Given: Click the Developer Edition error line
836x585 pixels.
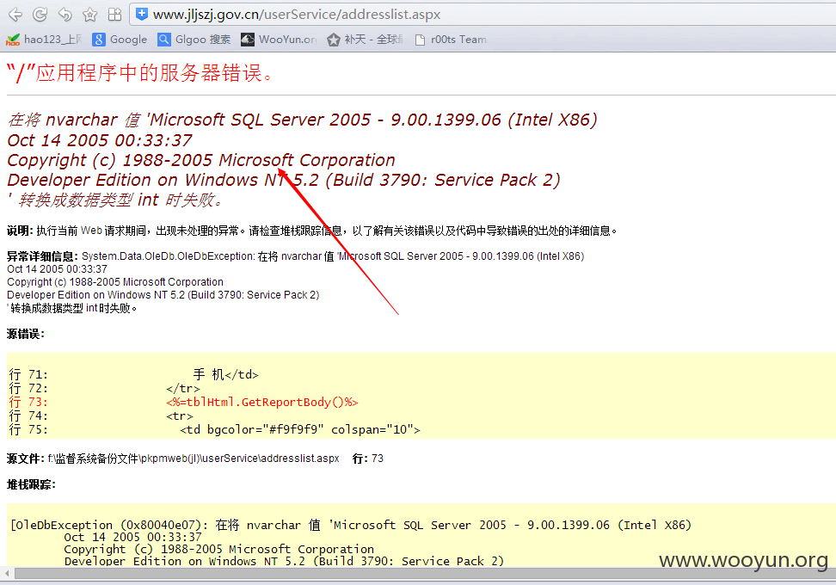Looking at the screenshot, I should point(284,181).
